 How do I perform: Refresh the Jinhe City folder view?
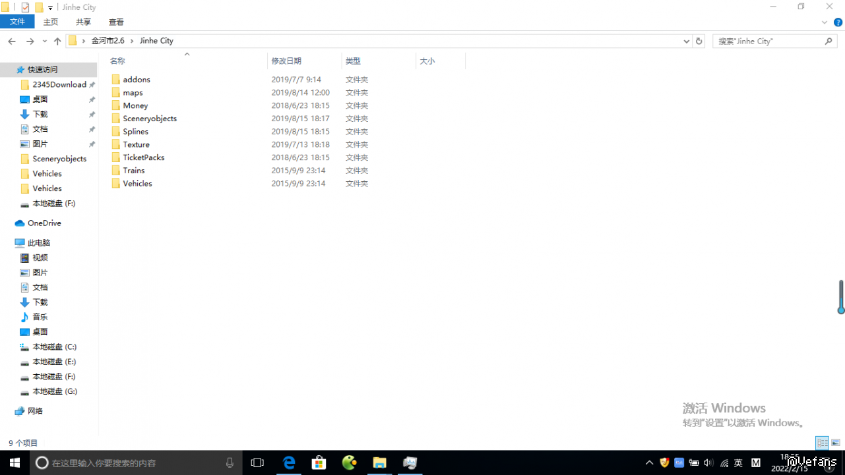(x=699, y=41)
